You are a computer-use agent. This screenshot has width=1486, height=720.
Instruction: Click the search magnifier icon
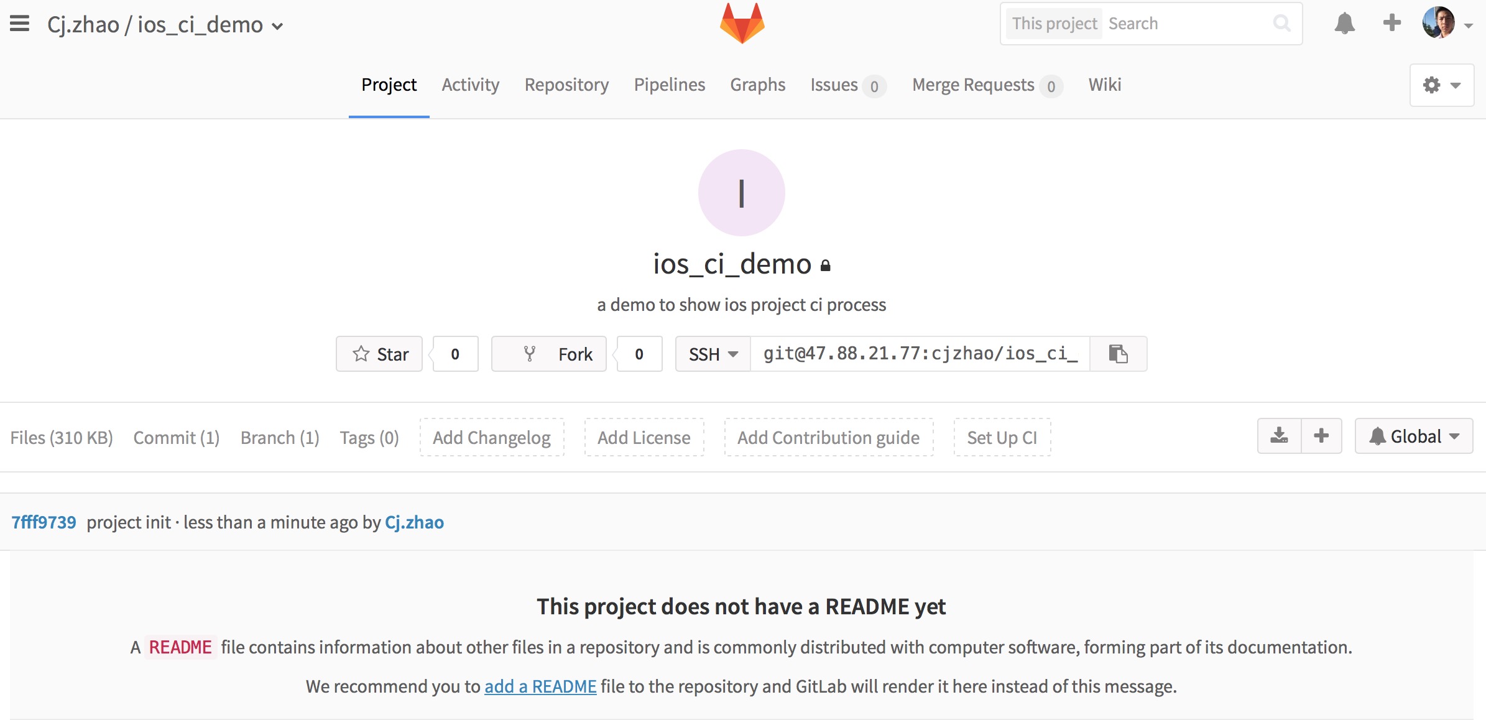1282,23
